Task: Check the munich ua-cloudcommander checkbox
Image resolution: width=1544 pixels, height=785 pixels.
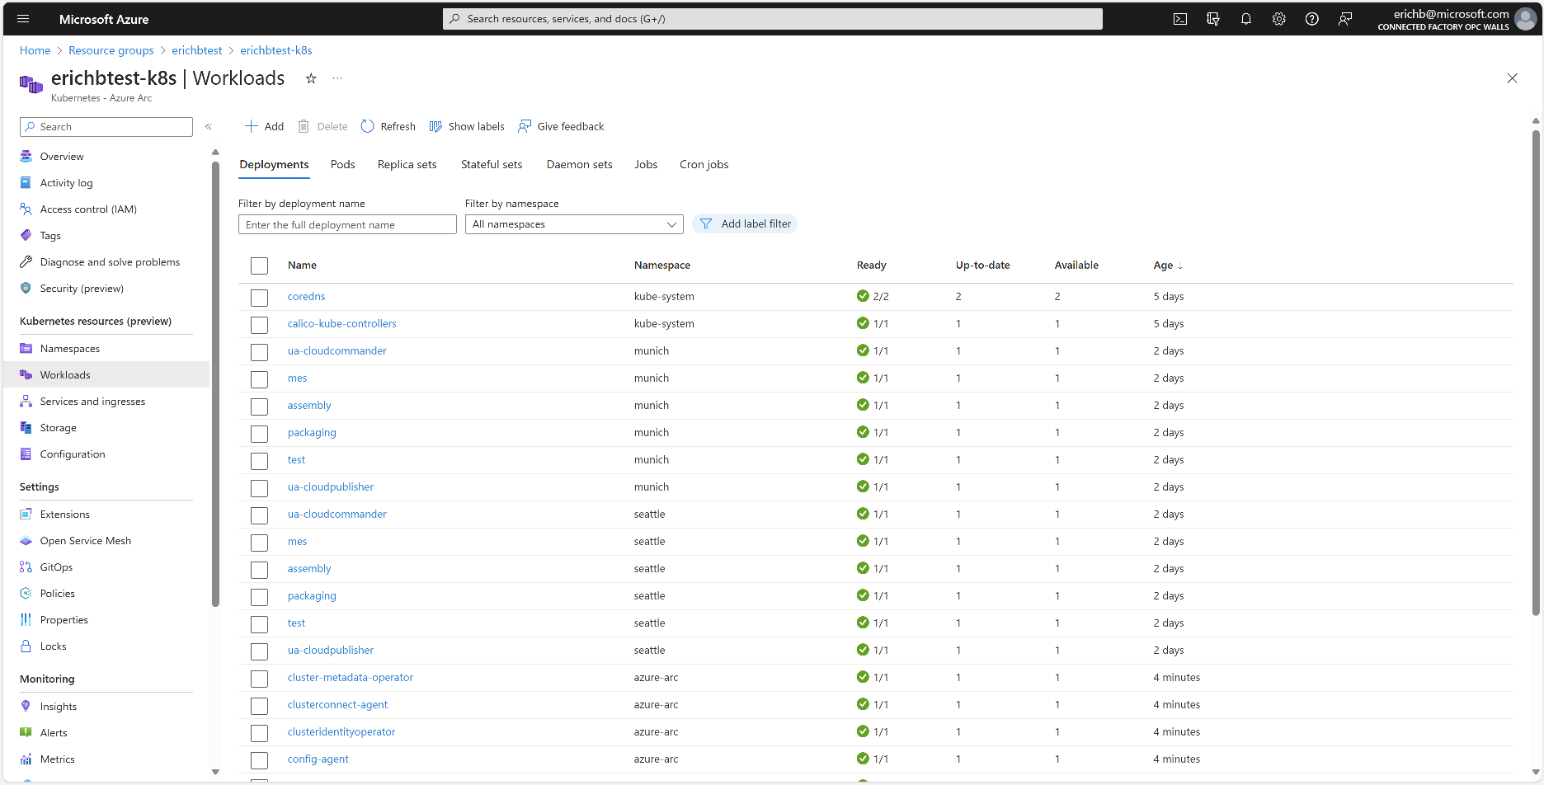Action: click(x=260, y=352)
